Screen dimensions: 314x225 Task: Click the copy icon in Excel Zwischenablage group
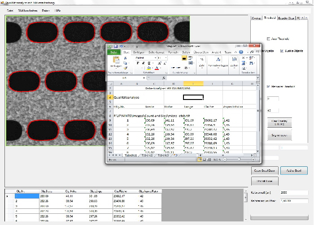[125, 63]
